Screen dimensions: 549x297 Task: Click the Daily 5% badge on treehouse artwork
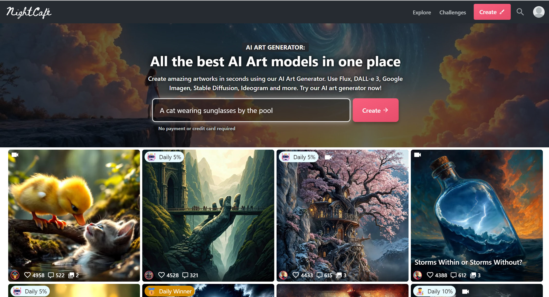coord(299,157)
